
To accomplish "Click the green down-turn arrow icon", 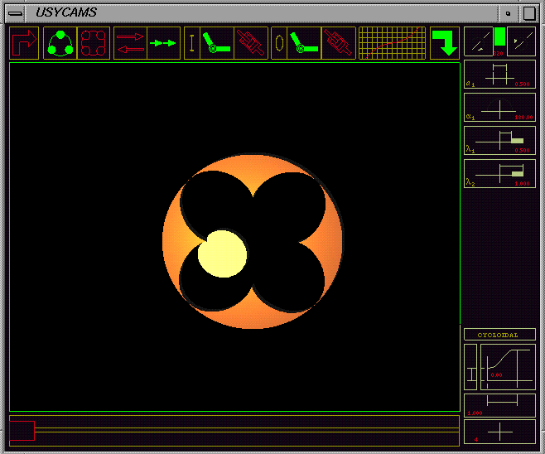I will [x=445, y=43].
